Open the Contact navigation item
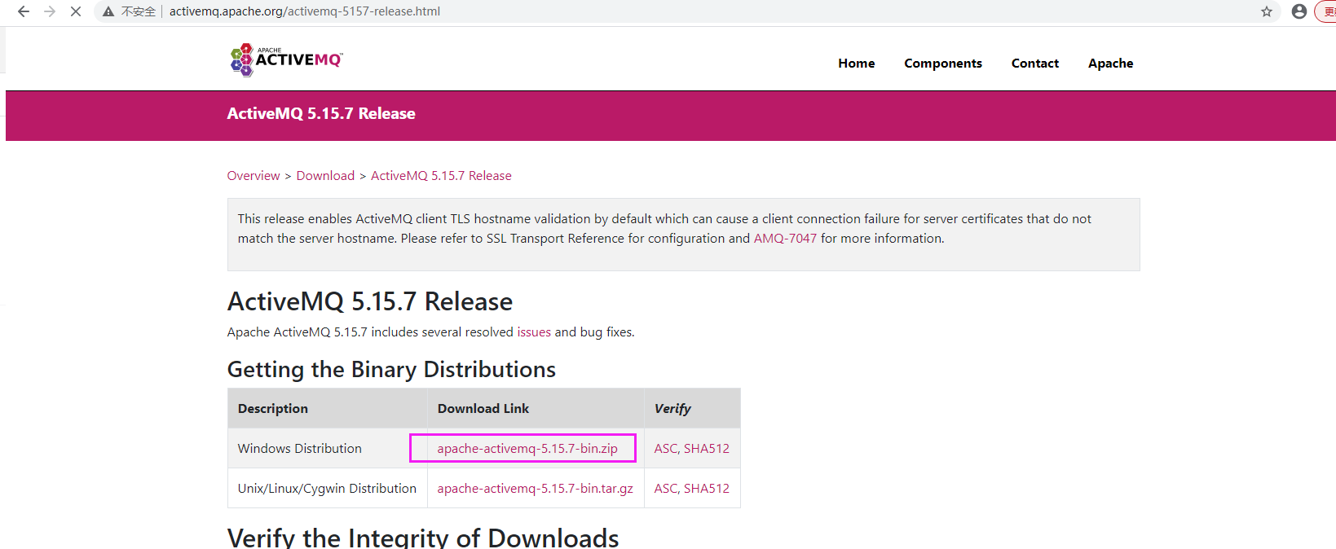Image resolution: width=1336 pixels, height=549 pixels. 1035,64
